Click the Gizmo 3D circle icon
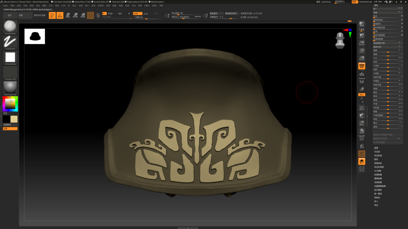The height and width of the screenshot is (229, 408). (x=90, y=16)
